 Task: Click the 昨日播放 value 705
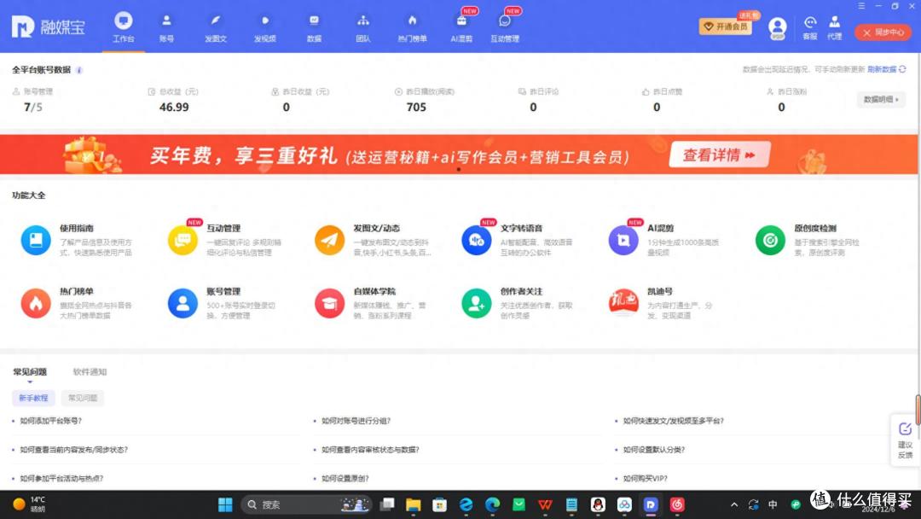click(x=416, y=107)
